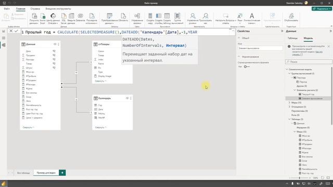Collapse the Свойства pane with chevrons
Screen dimensions: 333x187
point(282,31)
